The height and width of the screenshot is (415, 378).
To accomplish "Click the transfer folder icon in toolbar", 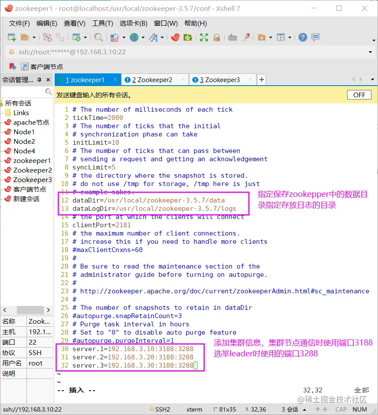I will 262,37.
